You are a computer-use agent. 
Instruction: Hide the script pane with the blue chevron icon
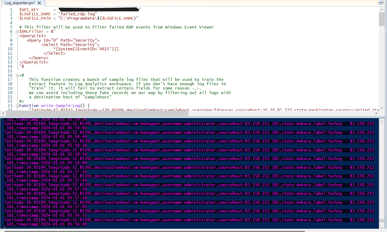click(380, 2)
